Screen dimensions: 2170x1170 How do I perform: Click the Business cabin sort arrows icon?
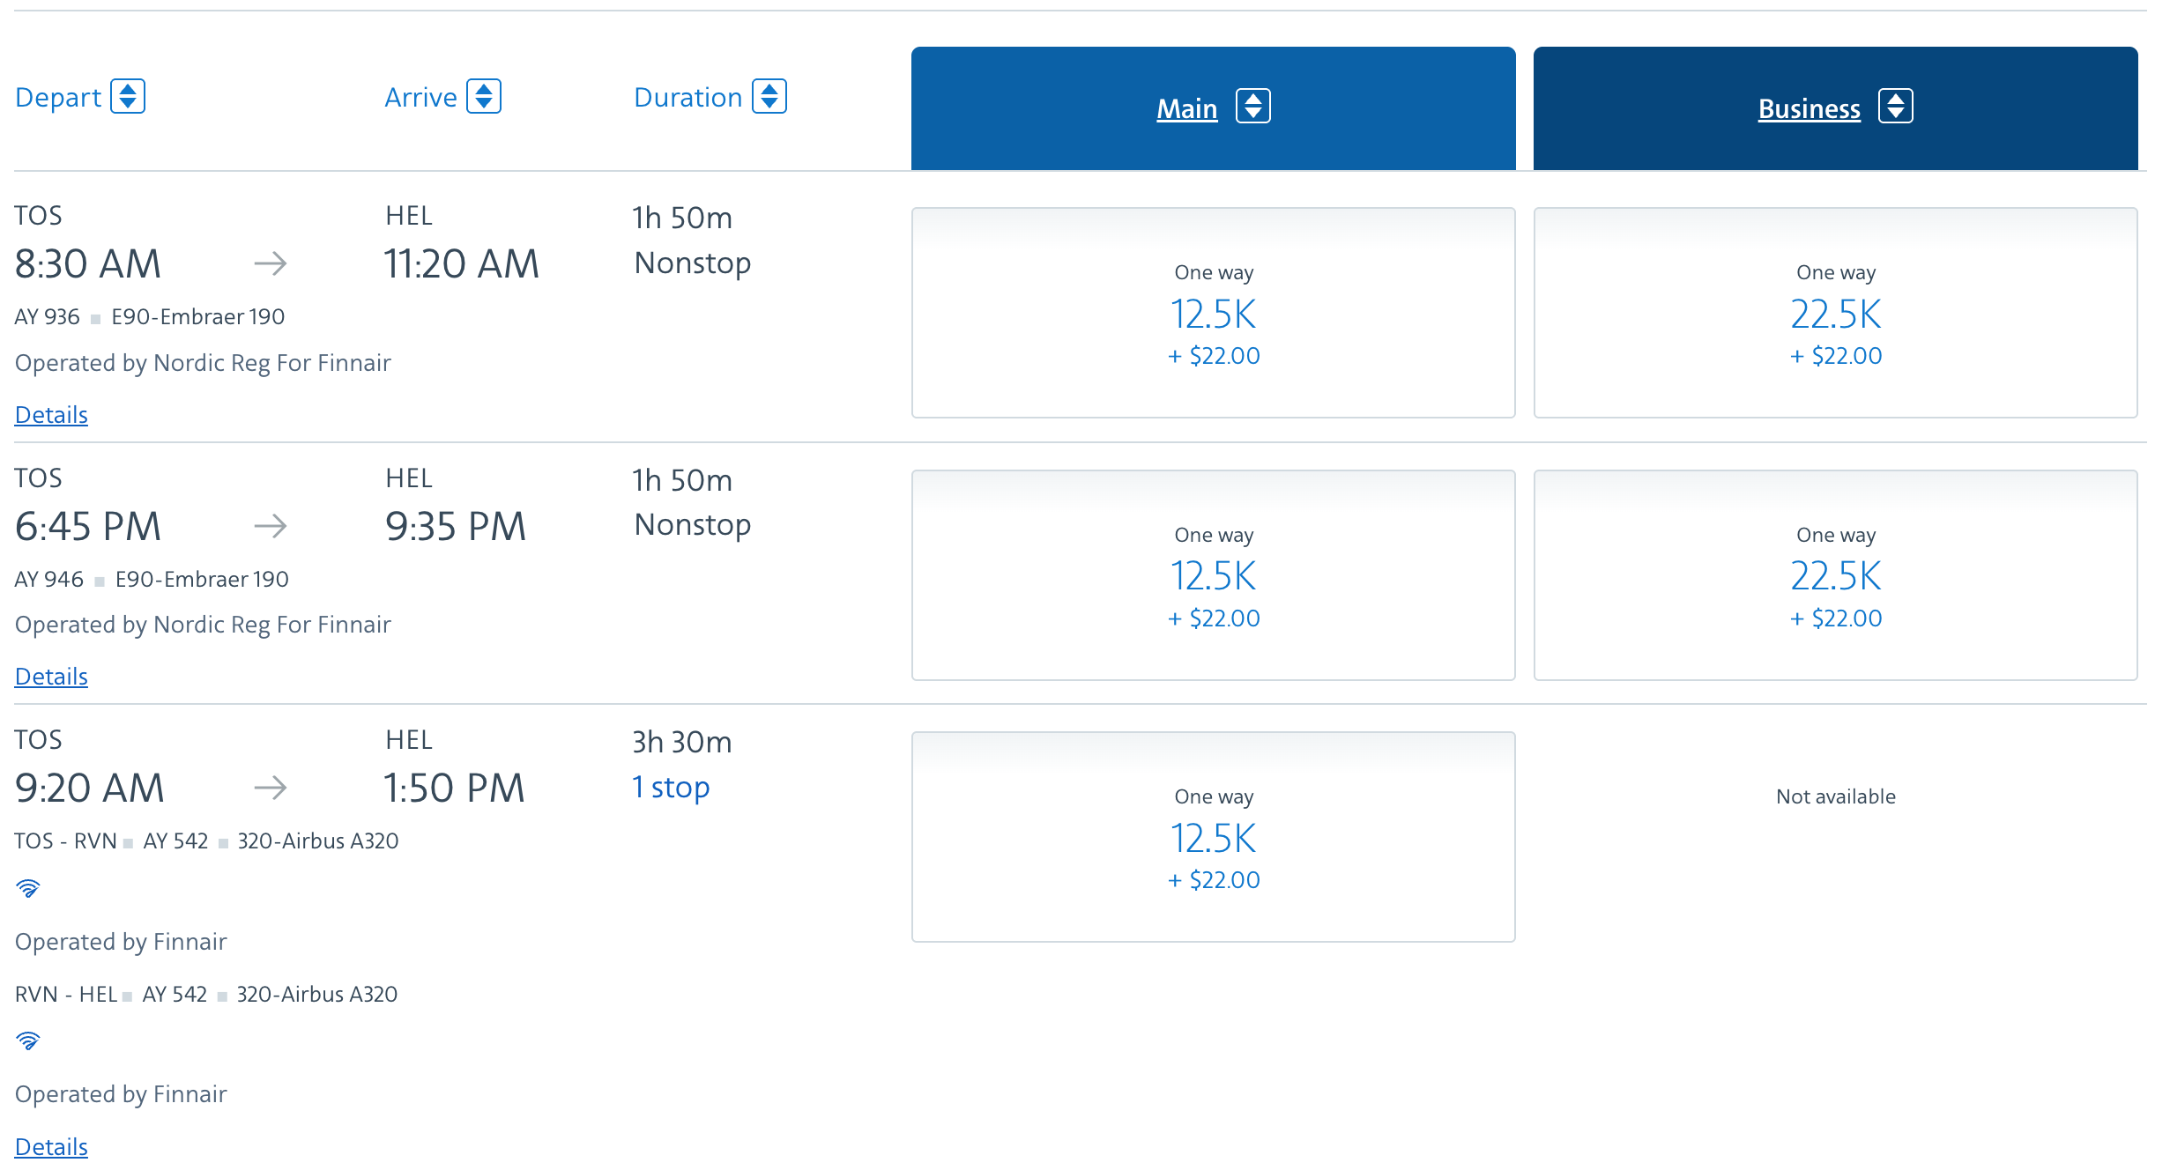pos(1895,107)
